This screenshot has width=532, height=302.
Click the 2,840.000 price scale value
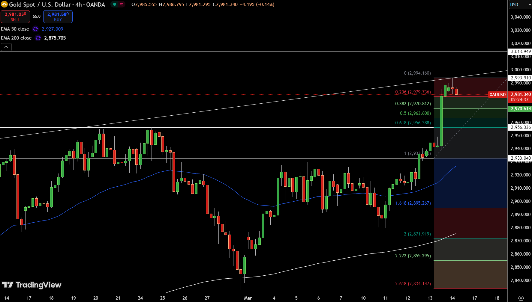[x=521, y=280]
